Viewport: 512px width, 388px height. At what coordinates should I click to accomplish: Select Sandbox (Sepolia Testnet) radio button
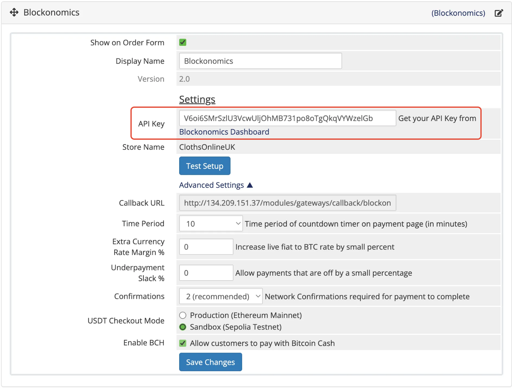[x=183, y=327]
